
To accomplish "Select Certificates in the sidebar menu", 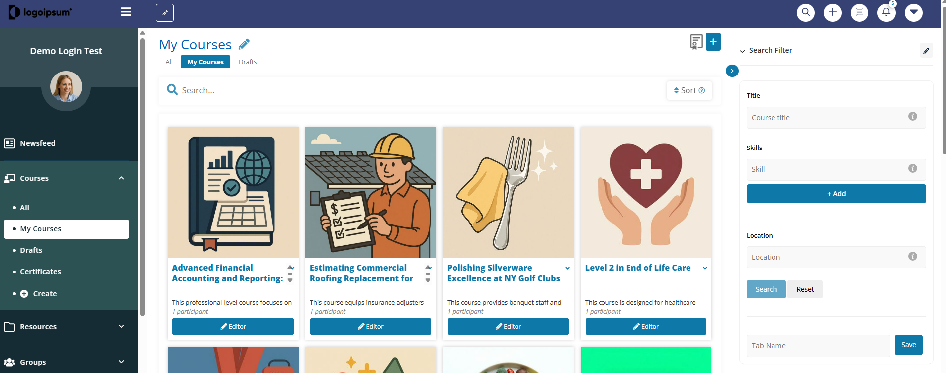I will pos(40,272).
